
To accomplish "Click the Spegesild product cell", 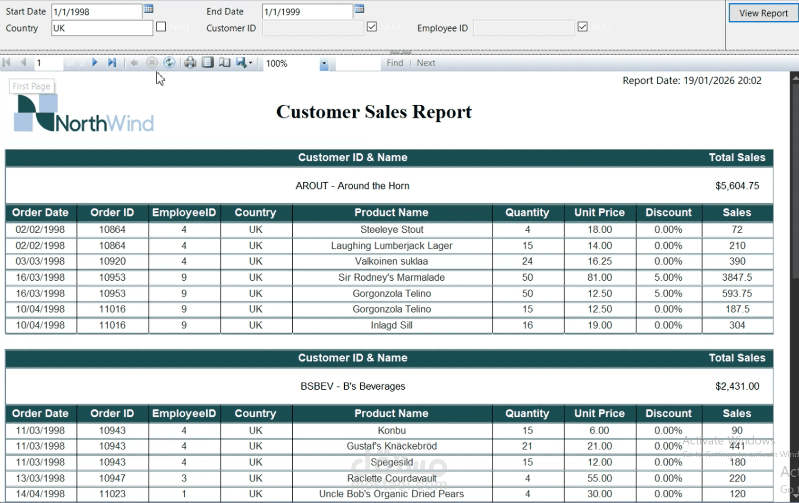I will coord(392,462).
